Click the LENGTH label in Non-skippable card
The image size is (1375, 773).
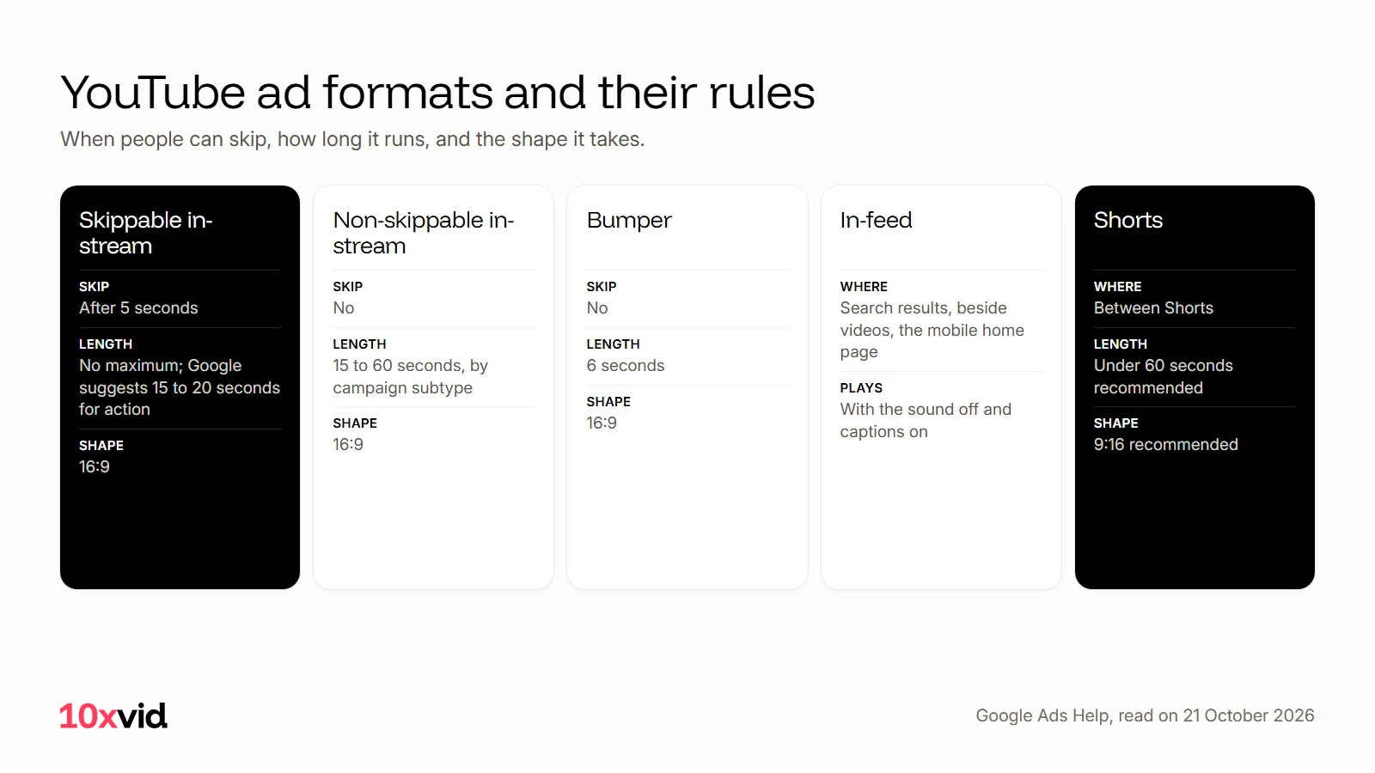(360, 344)
